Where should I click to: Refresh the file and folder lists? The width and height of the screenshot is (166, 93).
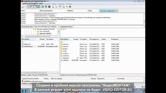[43, 7]
